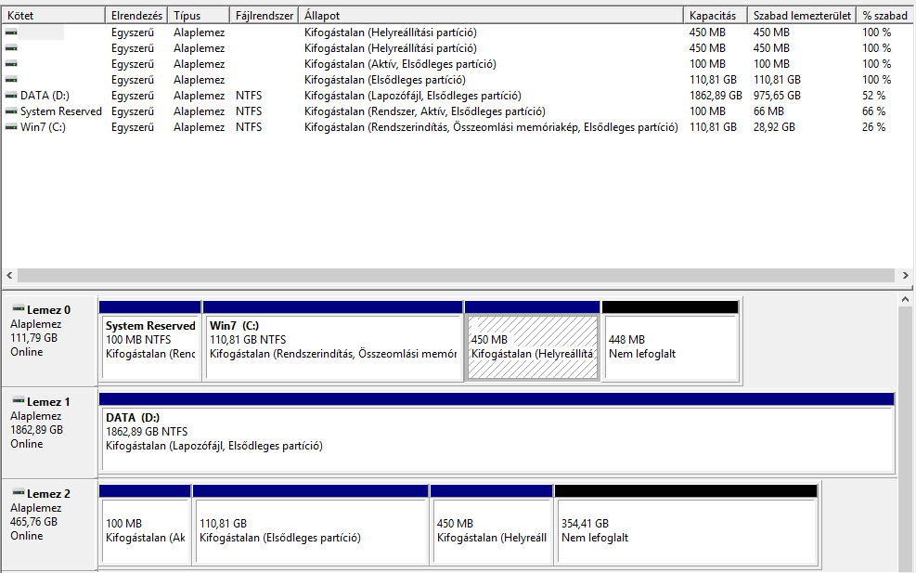Screen dimensions: 916x573
Task: Select the System Reserved row in volume list
Action: tap(457, 111)
